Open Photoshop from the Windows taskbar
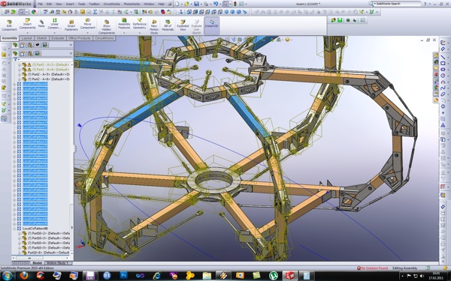Viewport: 451px width, 281px height. [x=124, y=276]
